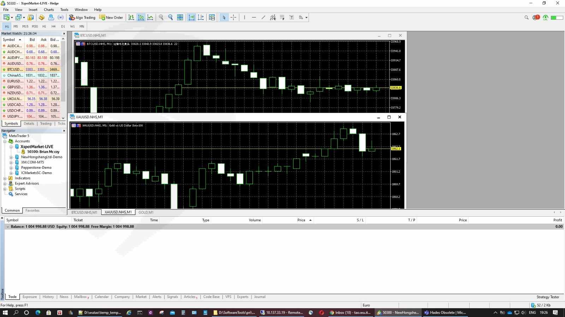Click the New Order button
This screenshot has width=565, height=317.
(x=111, y=17)
